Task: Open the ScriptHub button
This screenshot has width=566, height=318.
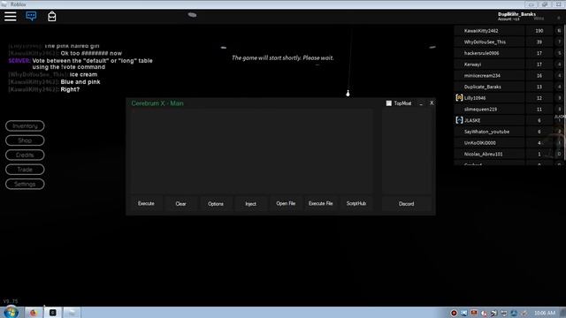Action: [356, 204]
